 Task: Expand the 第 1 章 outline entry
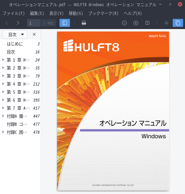coord(3,60)
